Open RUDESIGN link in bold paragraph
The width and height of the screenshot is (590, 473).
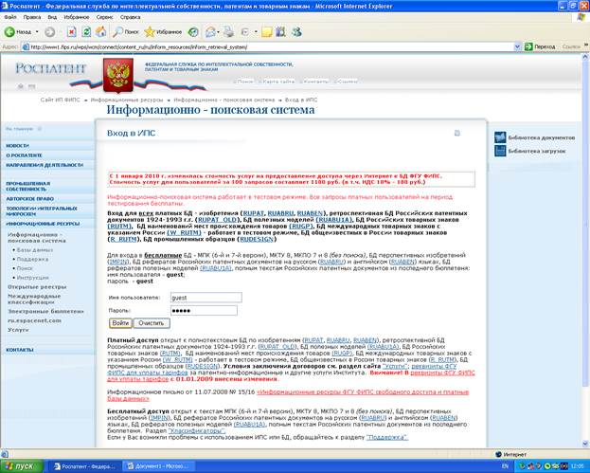tap(257, 239)
